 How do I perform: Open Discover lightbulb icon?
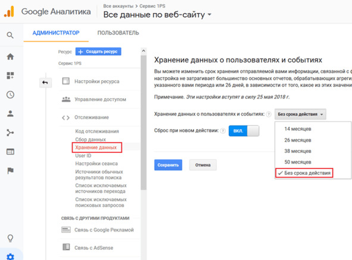coord(10,238)
